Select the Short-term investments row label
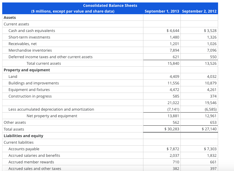Image resolution: width=234 pixels, height=171 pixels. (29, 37)
